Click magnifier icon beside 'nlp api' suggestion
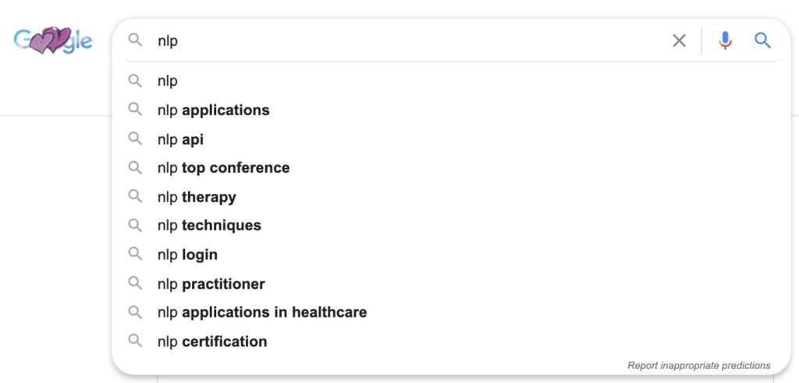 pos(136,139)
